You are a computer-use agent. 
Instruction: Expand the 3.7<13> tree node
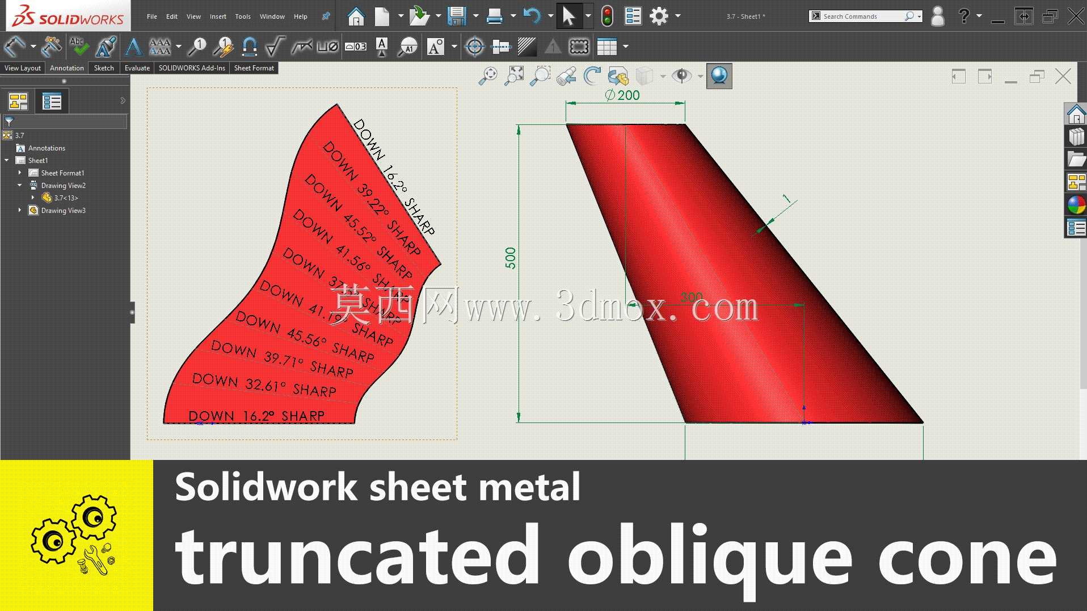point(33,198)
